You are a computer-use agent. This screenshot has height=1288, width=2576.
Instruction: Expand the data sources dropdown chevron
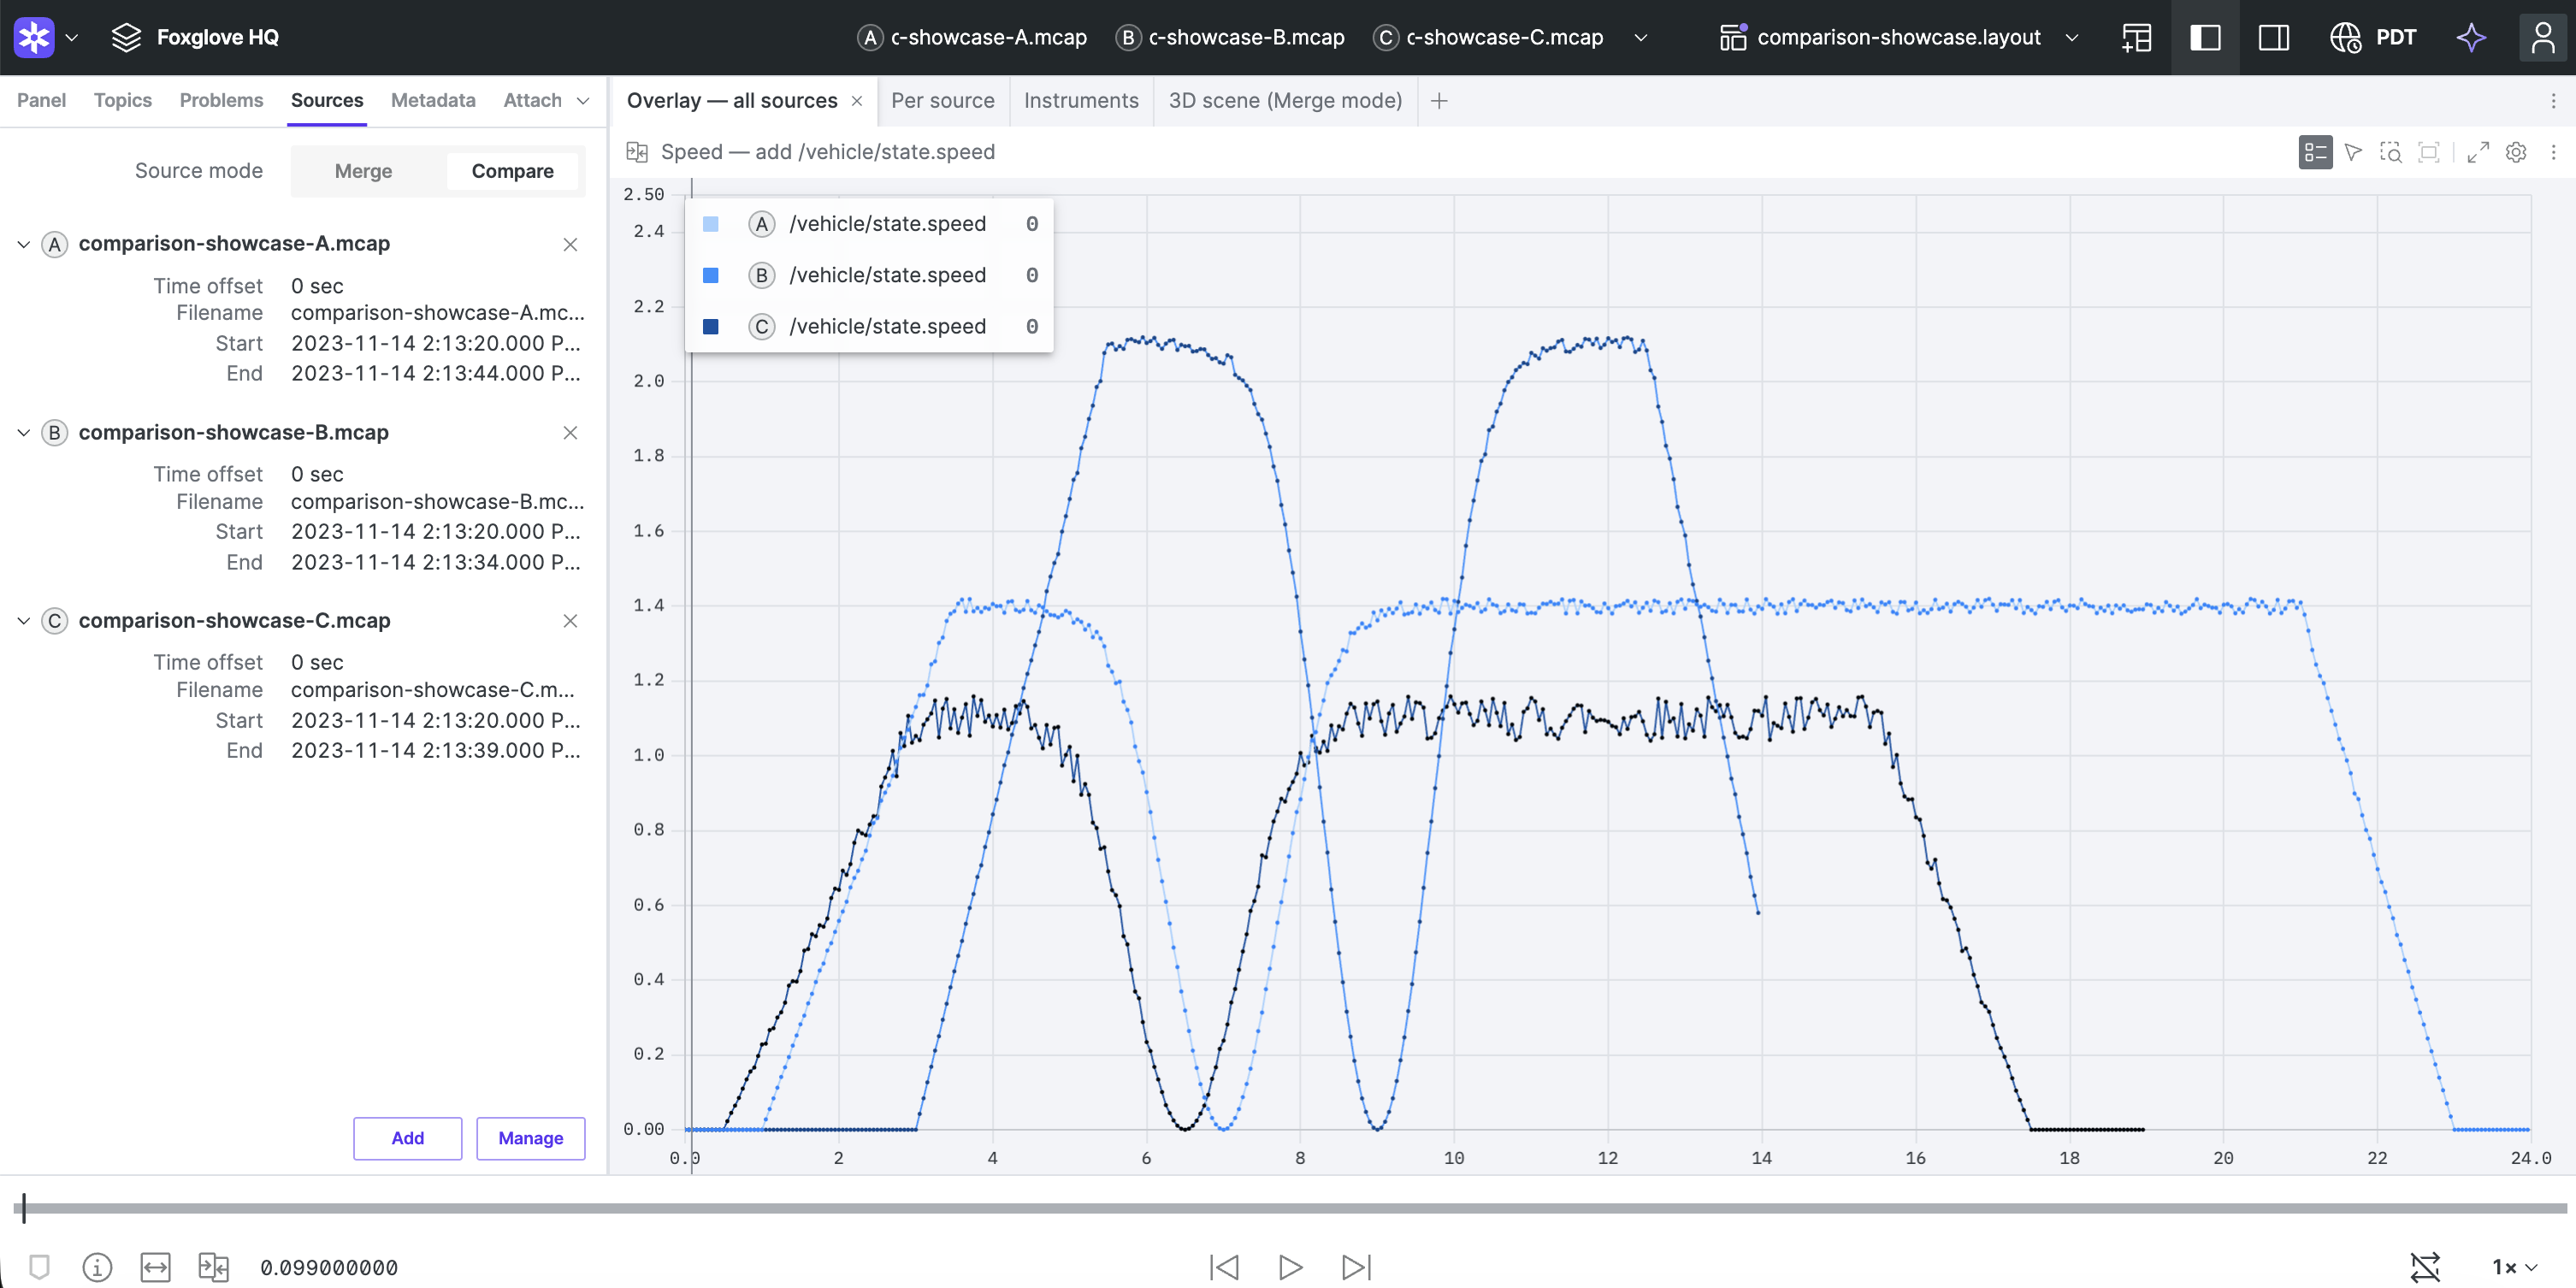[1641, 37]
